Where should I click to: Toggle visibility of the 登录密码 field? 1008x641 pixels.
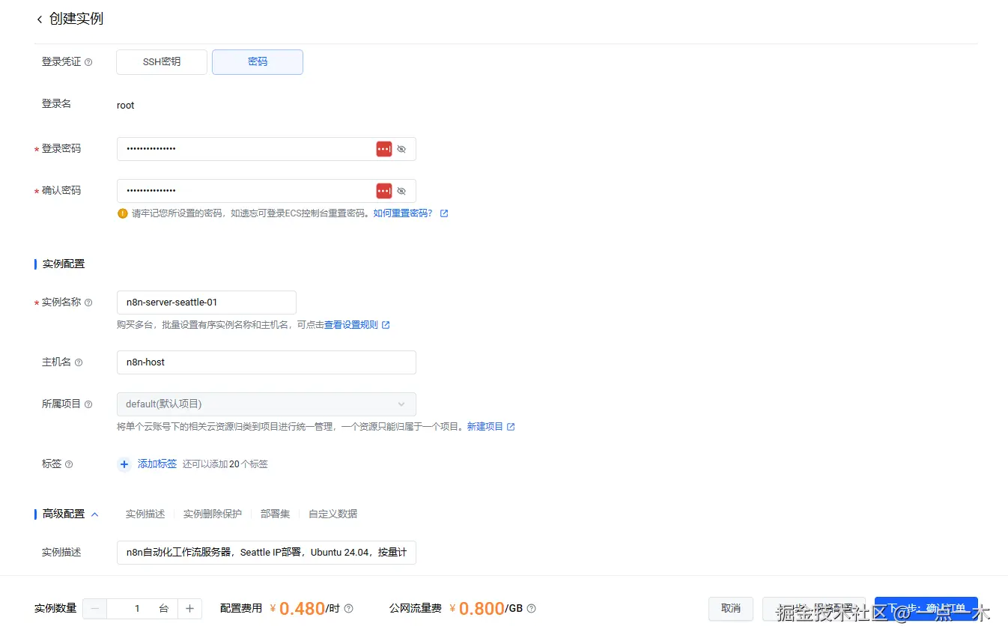tap(401, 148)
